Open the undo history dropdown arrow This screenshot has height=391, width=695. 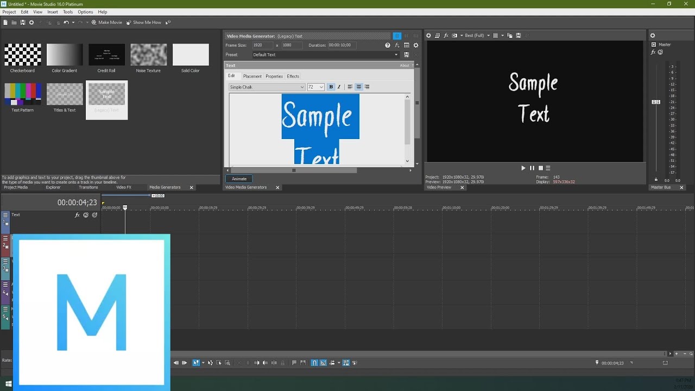[x=73, y=22]
